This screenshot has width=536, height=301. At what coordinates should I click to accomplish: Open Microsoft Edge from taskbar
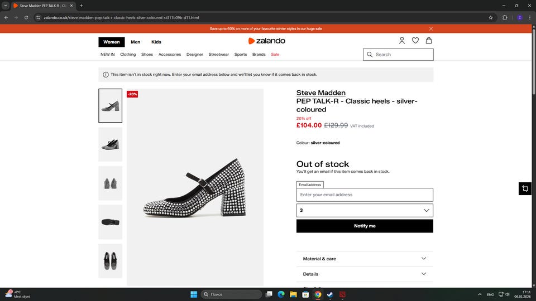[281, 294]
